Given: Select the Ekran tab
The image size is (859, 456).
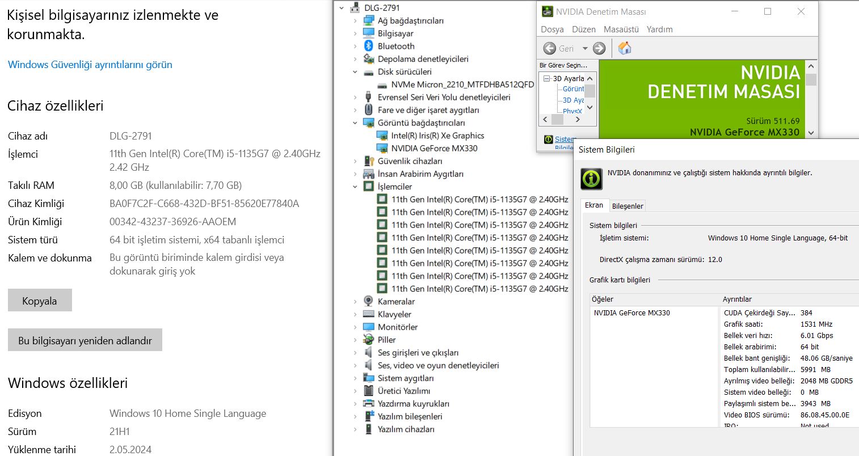Looking at the screenshot, I should pos(594,205).
